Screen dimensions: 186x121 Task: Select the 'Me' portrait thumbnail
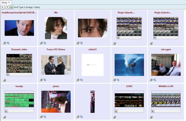click(56, 28)
